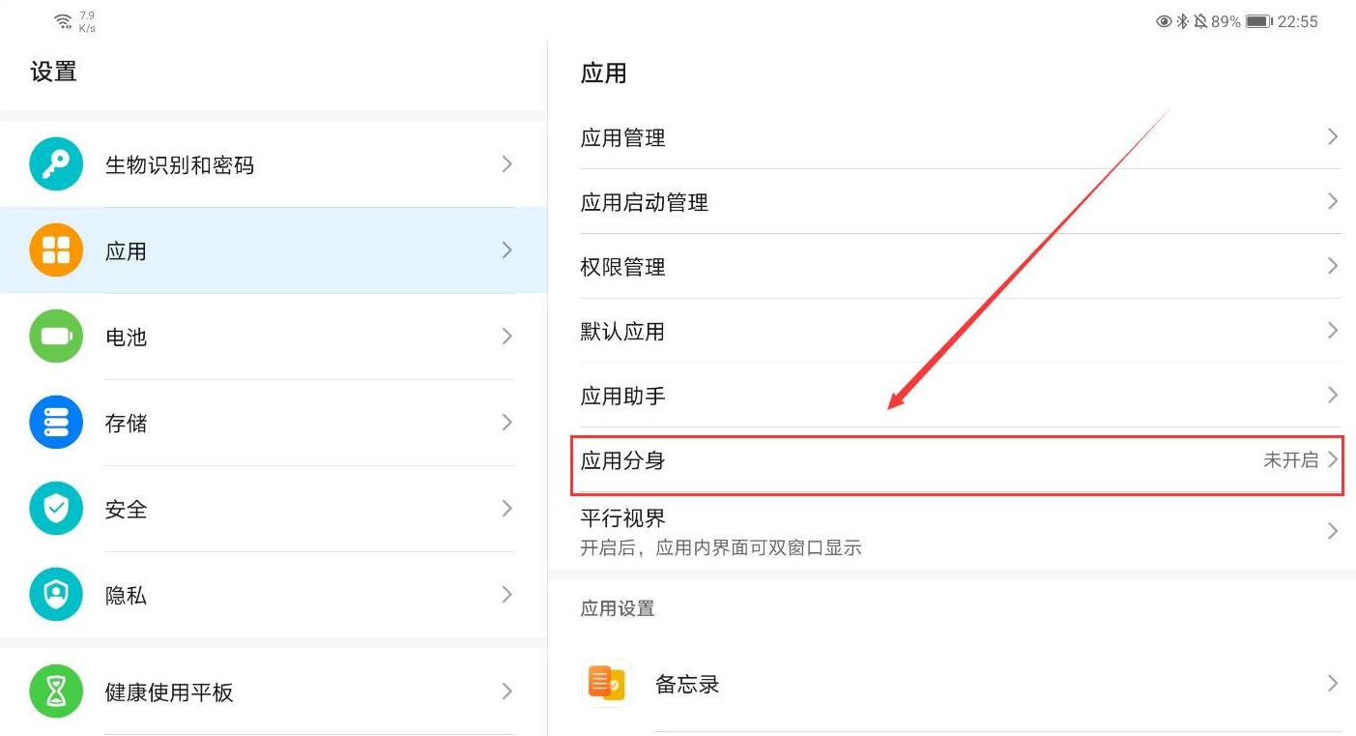Open 默认应用 settings

click(957, 332)
